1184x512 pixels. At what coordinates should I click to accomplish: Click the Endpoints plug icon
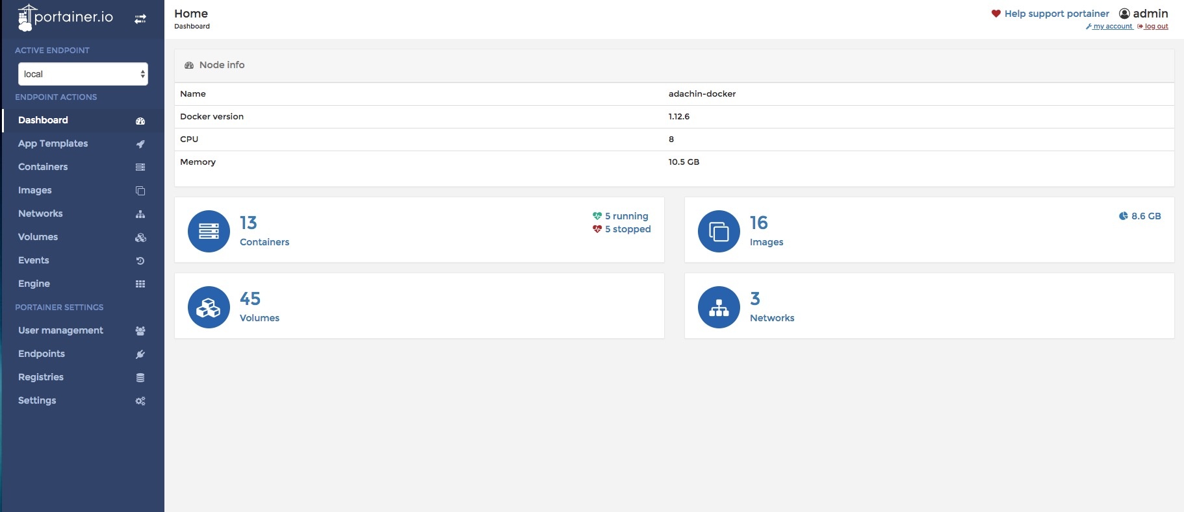[140, 354]
